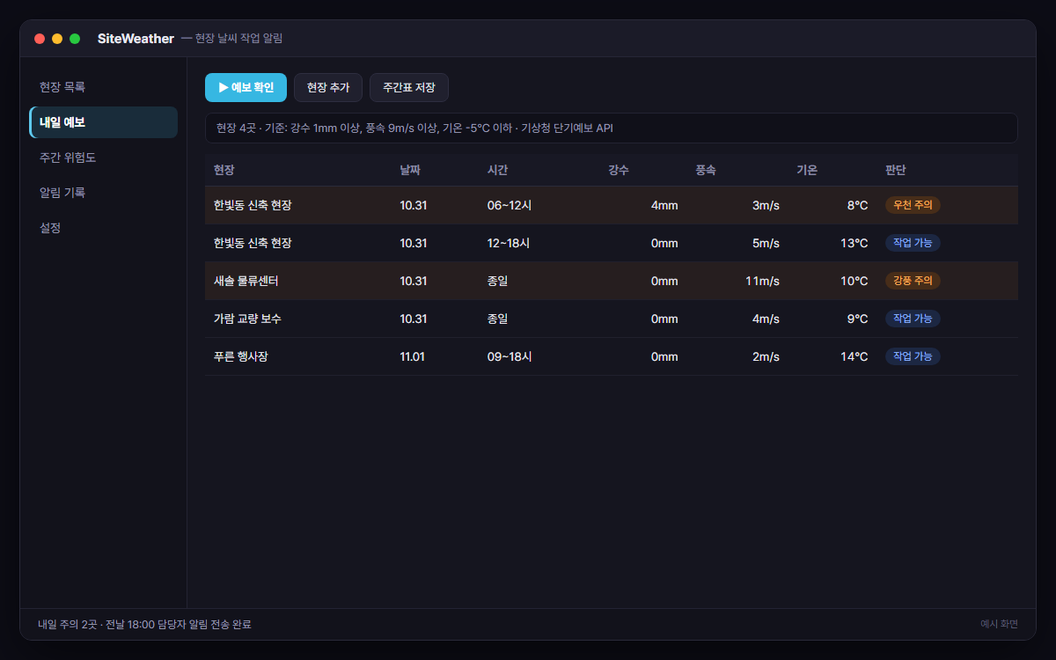
Task: Click the 14°C temperature value
Action: pyautogui.click(x=854, y=356)
